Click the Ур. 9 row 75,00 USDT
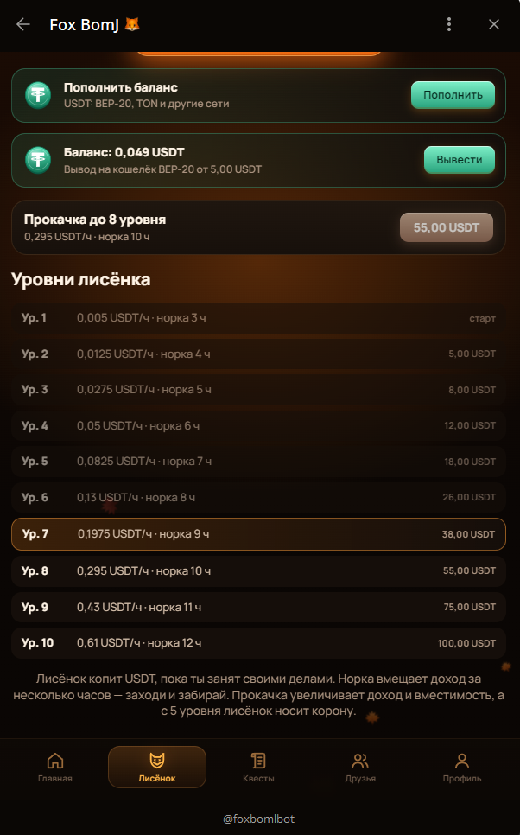Viewport: 520px width, 835px height. point(258,607)
